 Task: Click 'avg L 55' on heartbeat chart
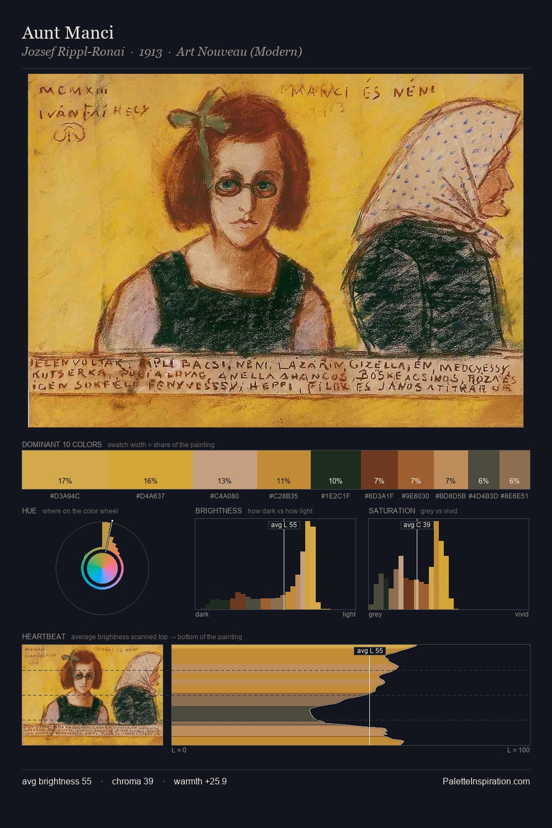[x=370, y=651]
